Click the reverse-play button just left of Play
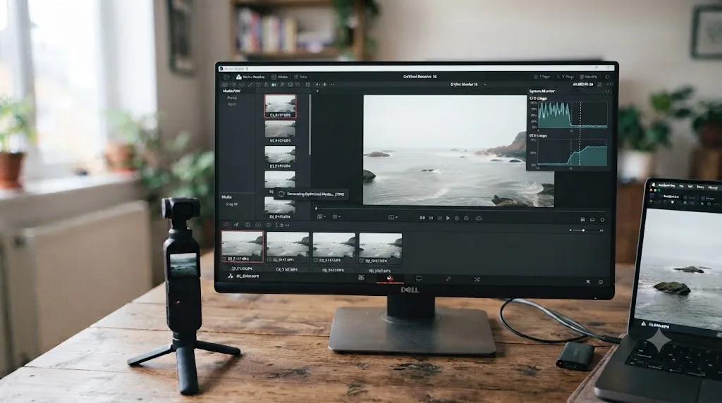 [x=440, y=218]
